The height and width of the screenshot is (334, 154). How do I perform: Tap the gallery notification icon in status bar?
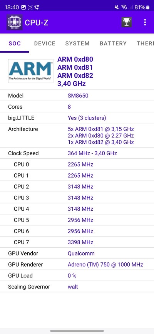click(x=23, y=7)
